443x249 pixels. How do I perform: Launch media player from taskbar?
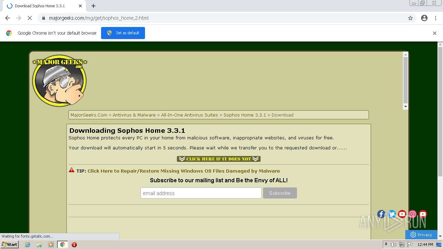[x=51, y=245]
